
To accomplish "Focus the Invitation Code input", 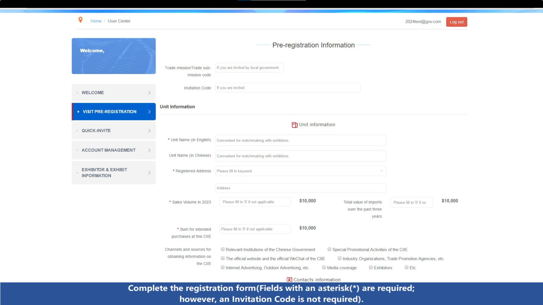I will coord(288,88).
